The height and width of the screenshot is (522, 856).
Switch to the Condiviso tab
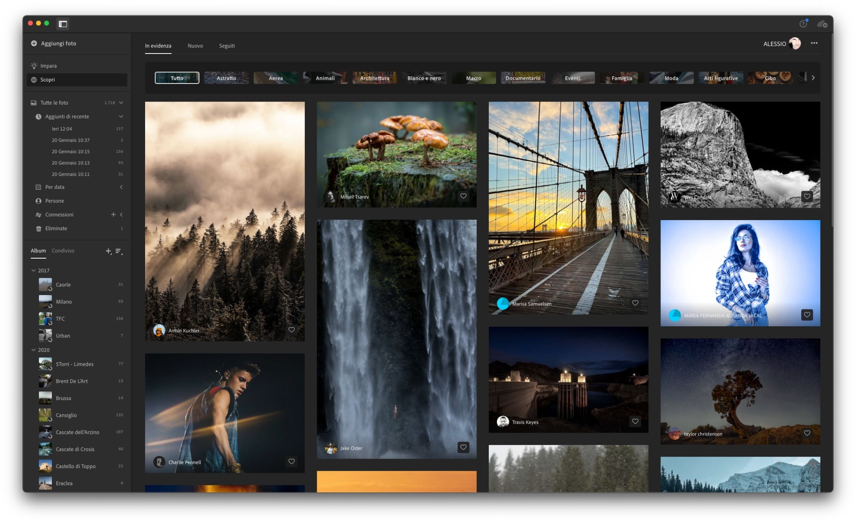click(x=63, y=251)
